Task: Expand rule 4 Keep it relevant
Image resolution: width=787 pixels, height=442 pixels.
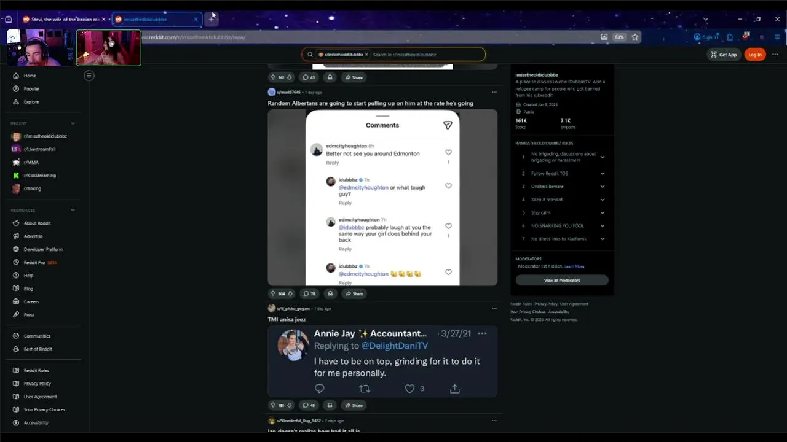Action: [x=602, y=200]
